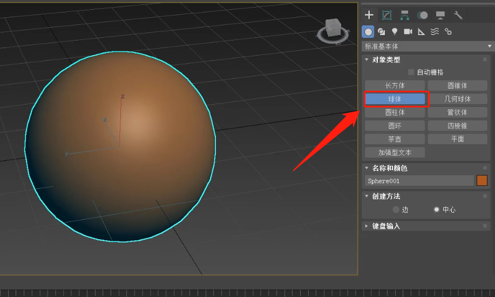The height and width of the screenshot is (297, 495).
Task: Click the 加强型文本 TextPlus button
Action: 395,153
